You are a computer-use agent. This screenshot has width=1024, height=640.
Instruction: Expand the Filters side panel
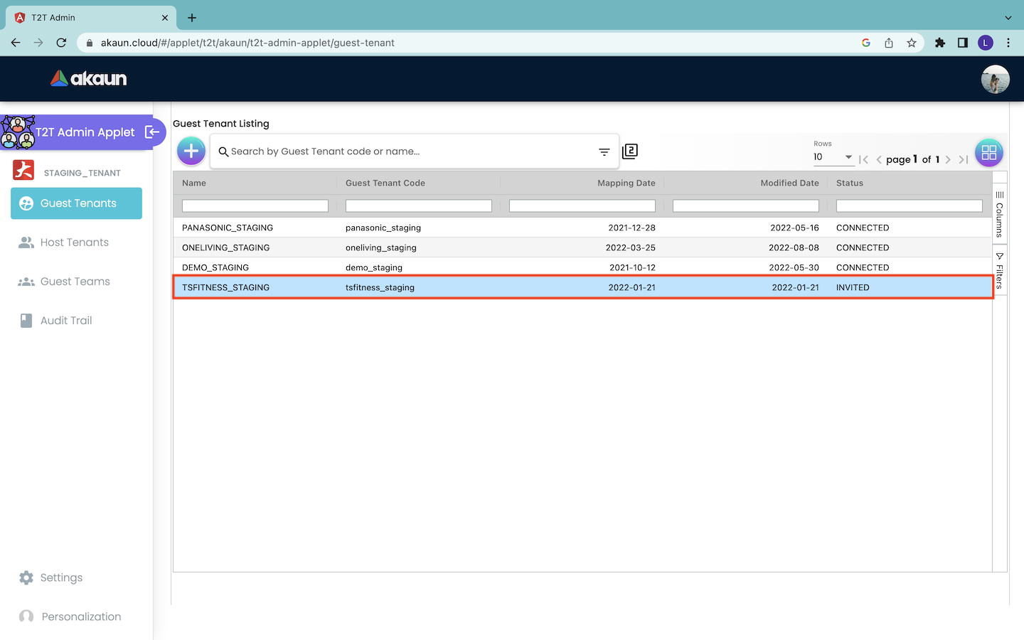coord(999,270)
